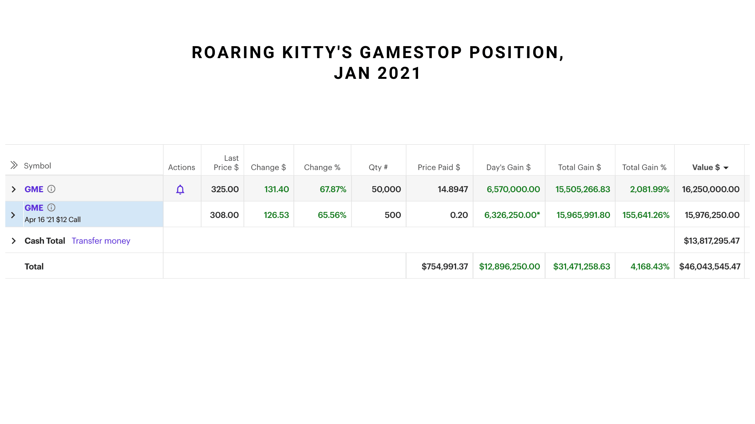Sort by the Qty # column header
The image size is (755, 424).
(x=378, y=167)
